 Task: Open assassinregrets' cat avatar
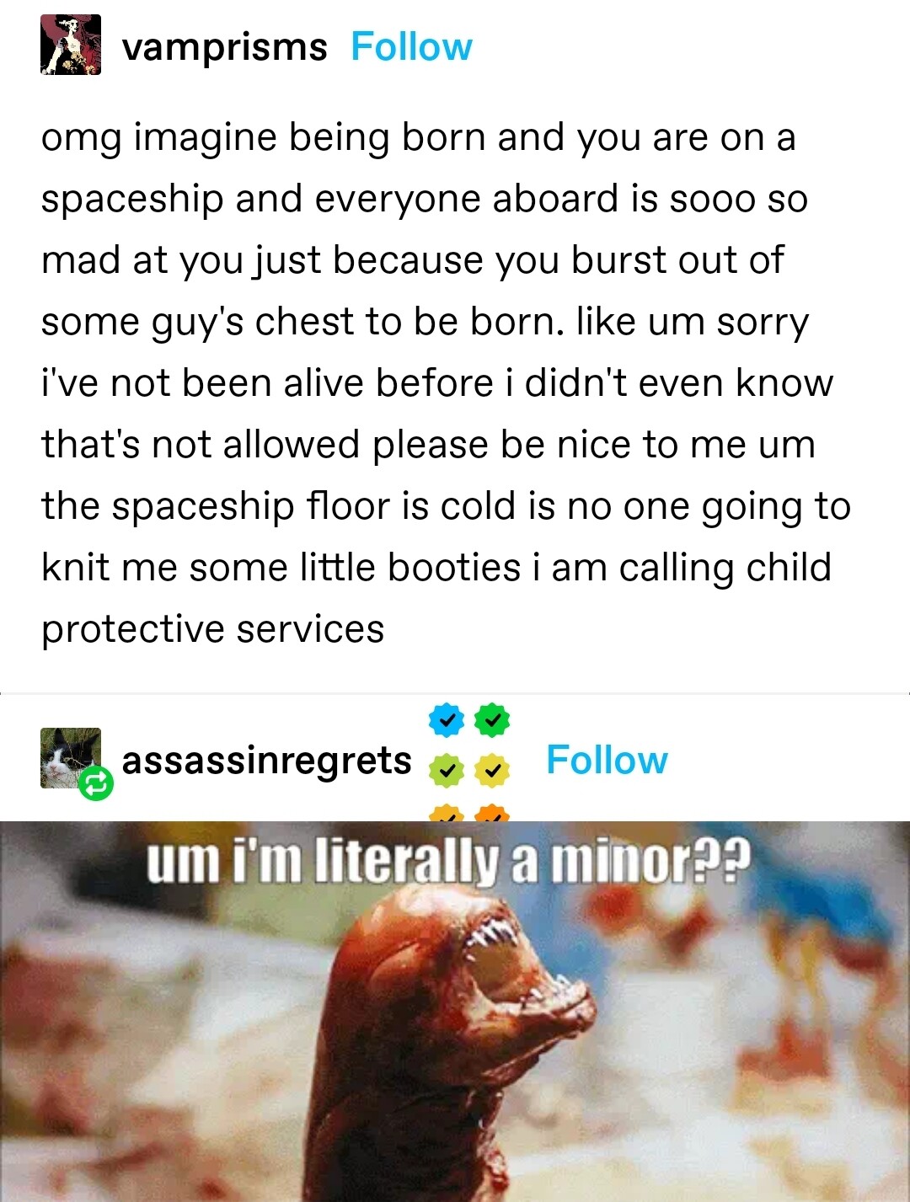pyautogui.click(x=71, y=758)
